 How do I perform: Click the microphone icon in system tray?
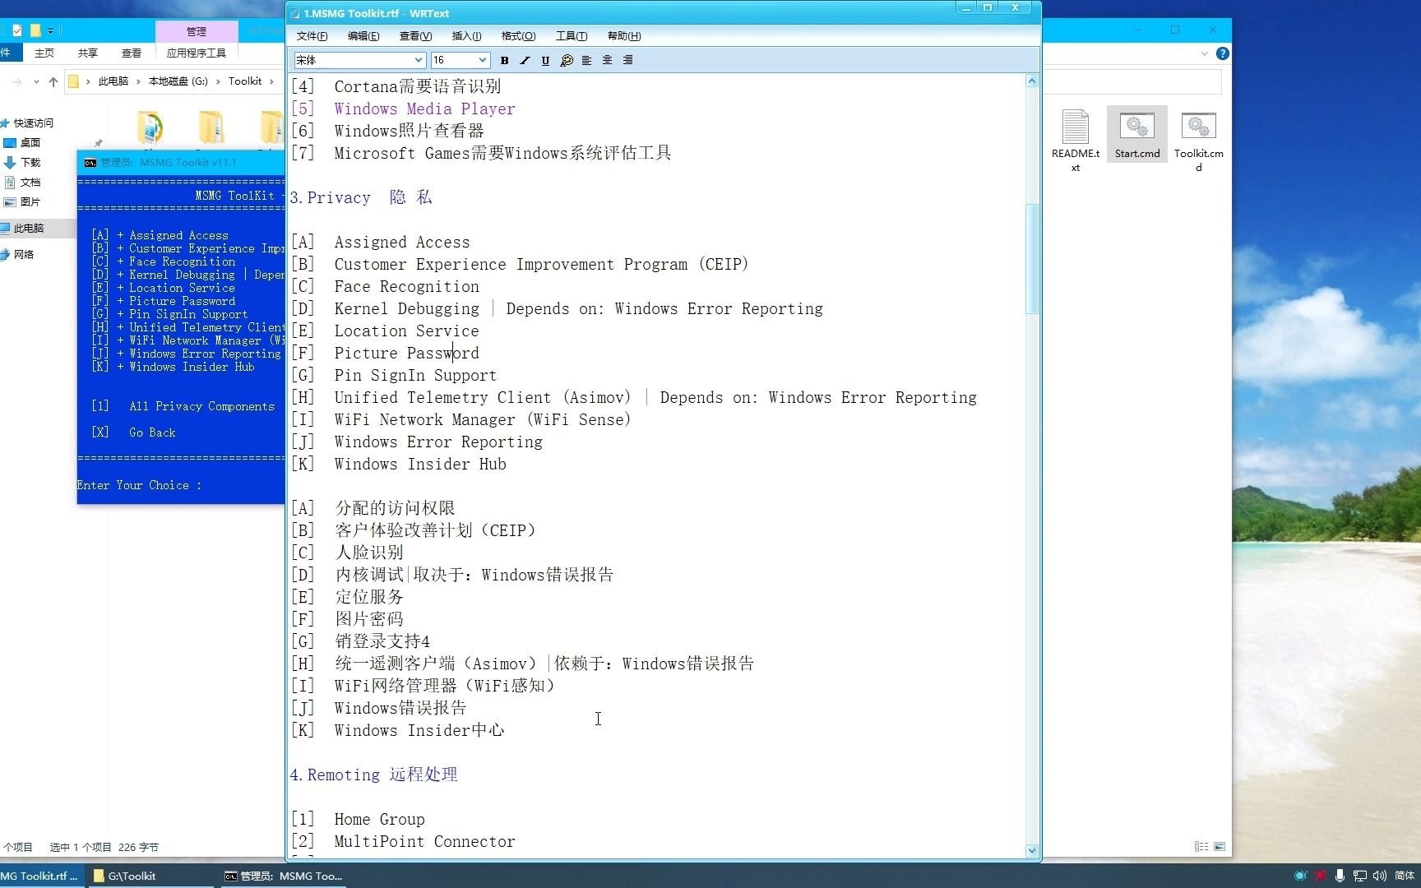pos(1340,876)
